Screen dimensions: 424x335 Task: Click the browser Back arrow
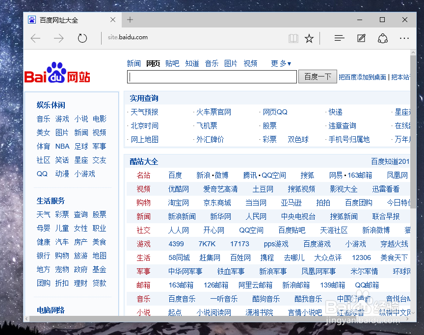pos(35,38)
